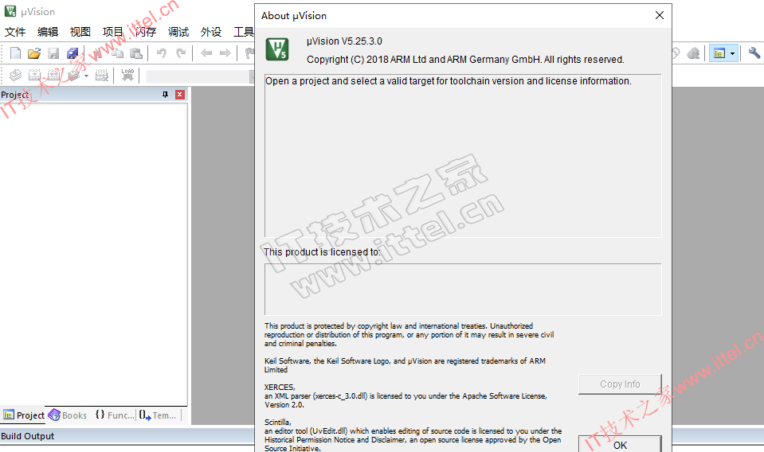Switch to the Func... tab
Image resolution: width=764 pixels, height=452 pixels.
click(115, 415)
